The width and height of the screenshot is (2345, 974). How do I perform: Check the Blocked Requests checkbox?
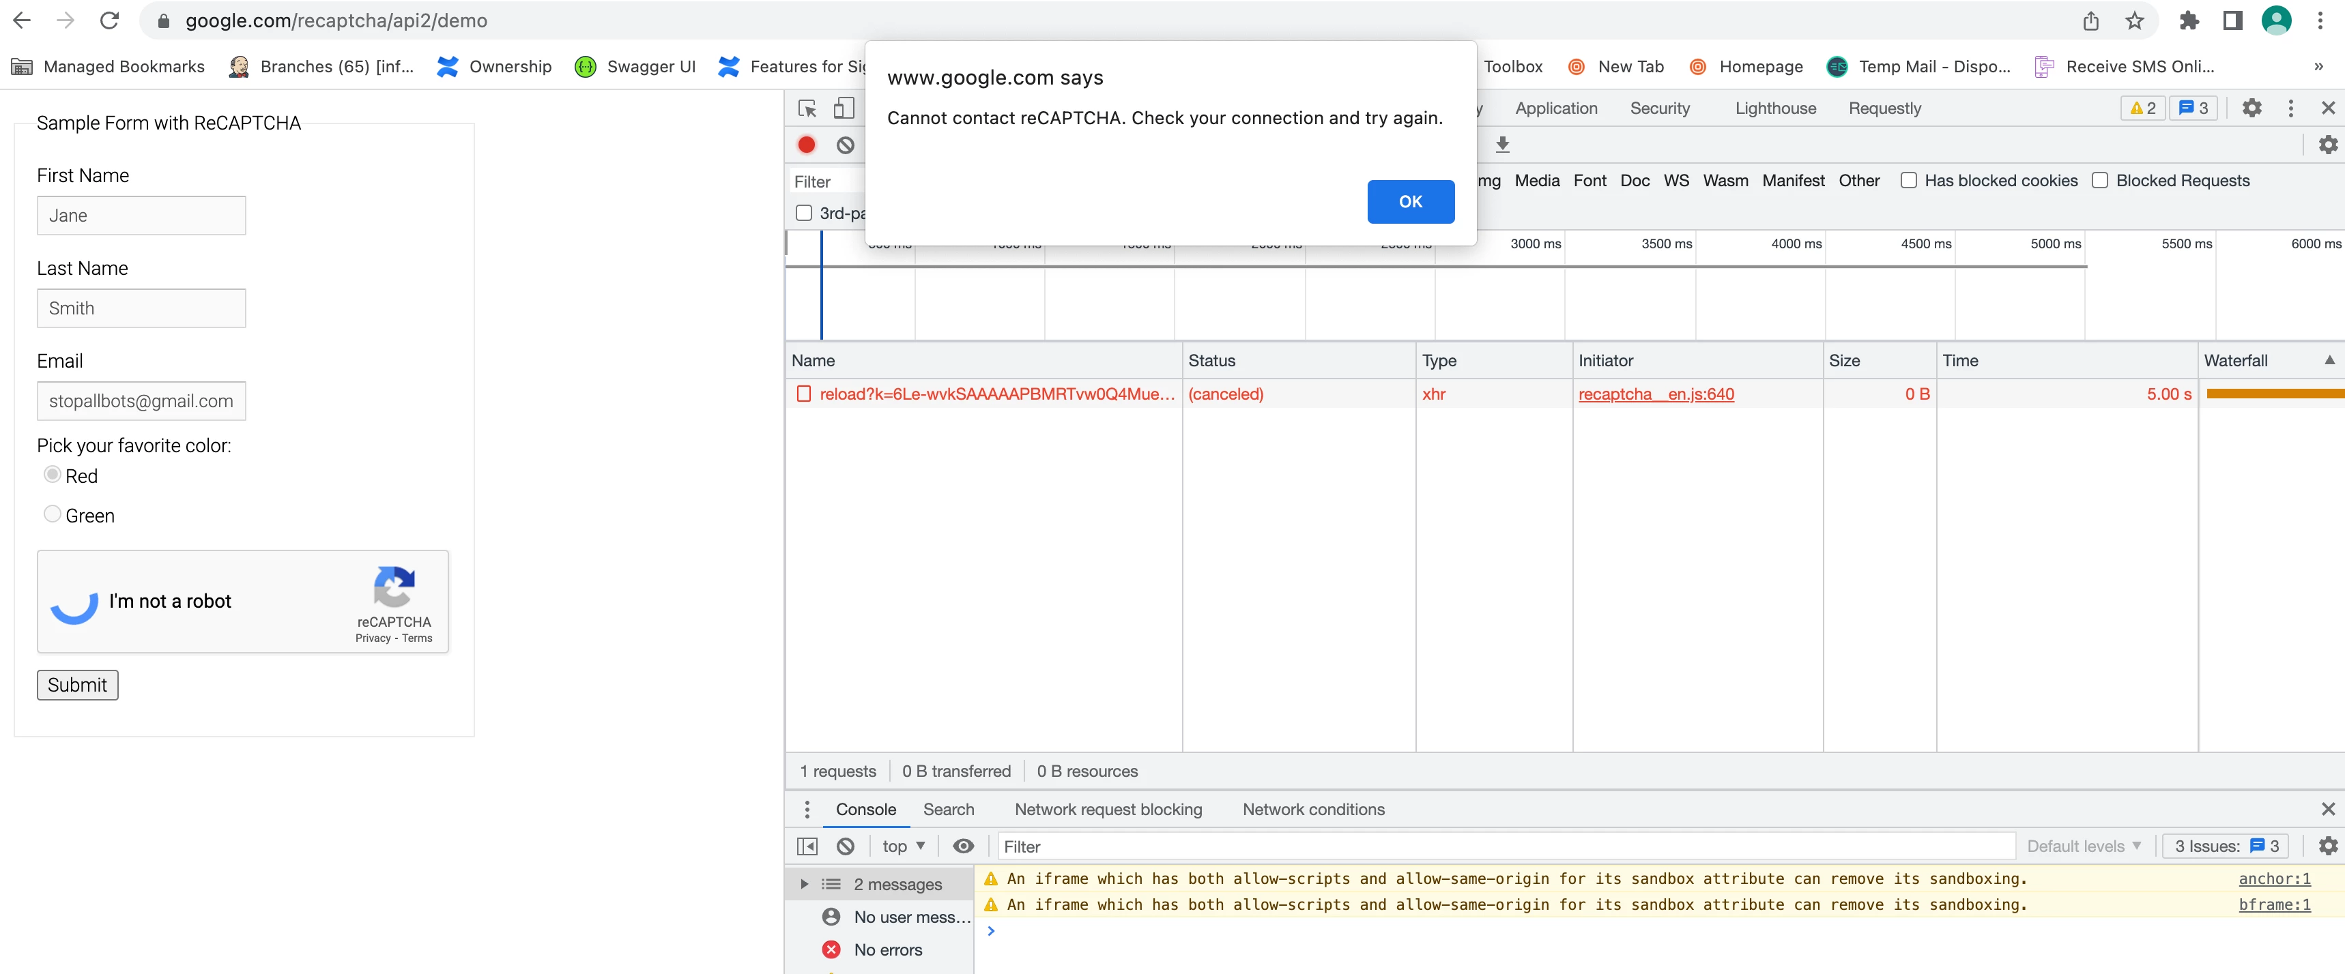(x=2100, y=181)
